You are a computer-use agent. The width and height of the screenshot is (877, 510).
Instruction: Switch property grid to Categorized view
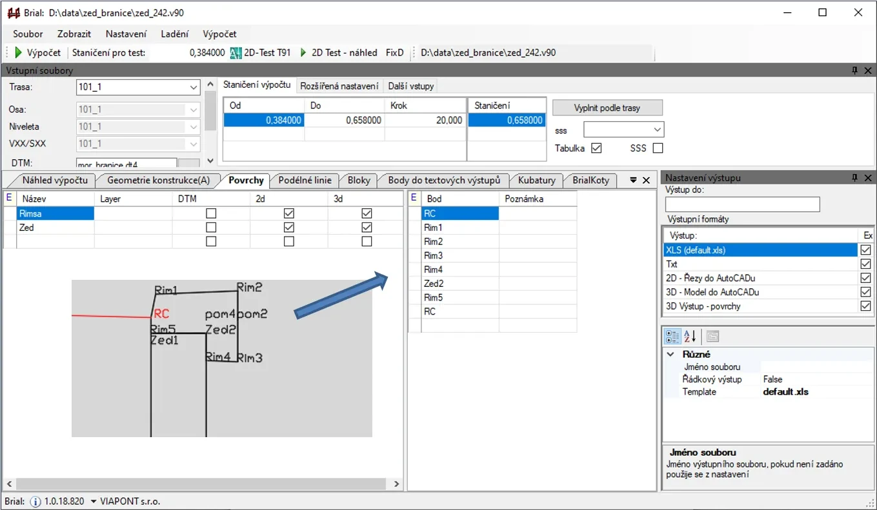pyautogui.click(x=672, y=336)
